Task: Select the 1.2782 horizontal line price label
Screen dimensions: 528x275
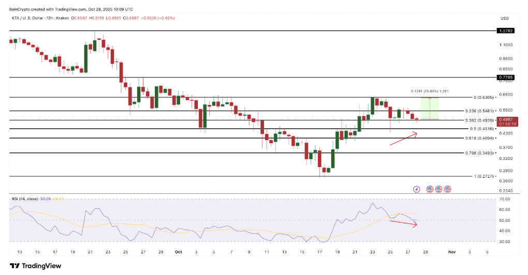Action: click(x=505, y=31)
